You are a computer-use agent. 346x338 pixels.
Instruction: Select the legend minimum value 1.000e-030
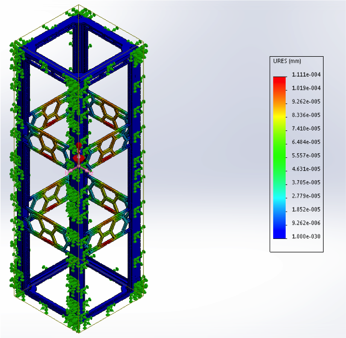point(306,236)
